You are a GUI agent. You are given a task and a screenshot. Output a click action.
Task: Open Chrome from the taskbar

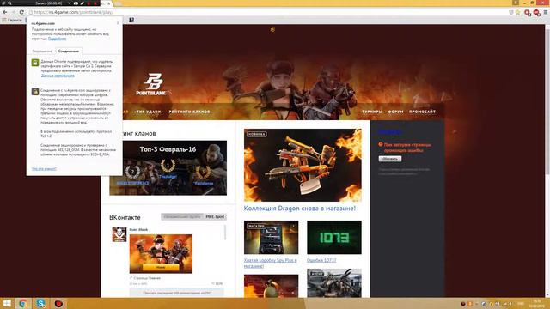23,303
